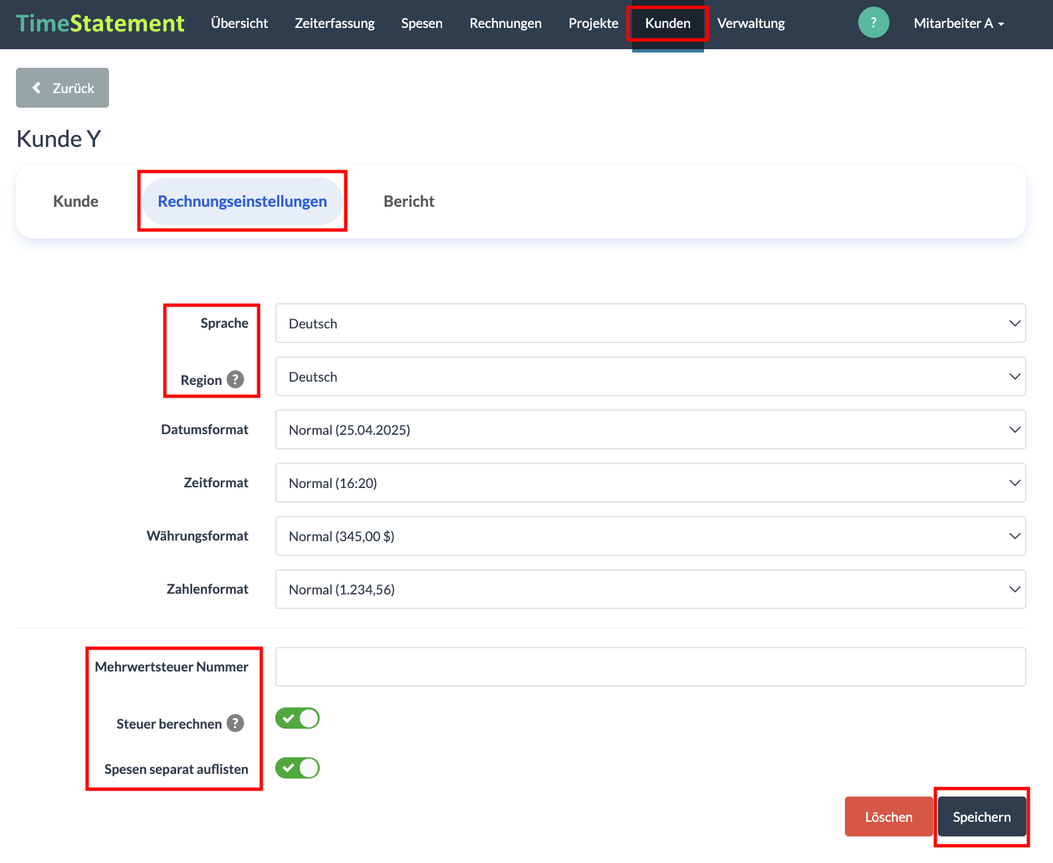Go to Übersicht in the navigation
The image size is (1053, 863).
coord(239,23)
